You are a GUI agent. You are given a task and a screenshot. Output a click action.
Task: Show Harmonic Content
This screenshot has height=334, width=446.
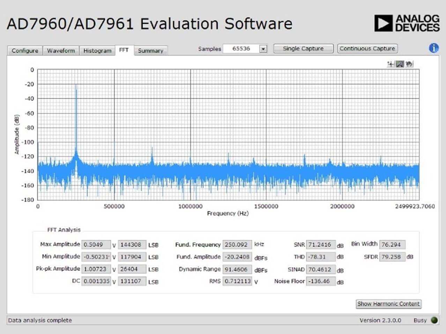(388, 304)
